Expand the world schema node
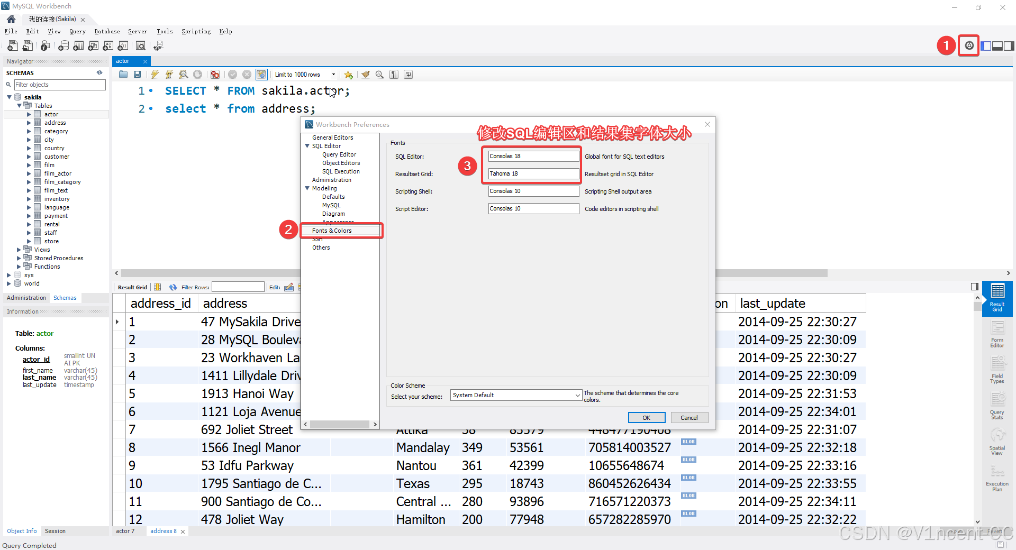Image resolution: width=1016 pixels, height=550 pixels. click(9, 283)
